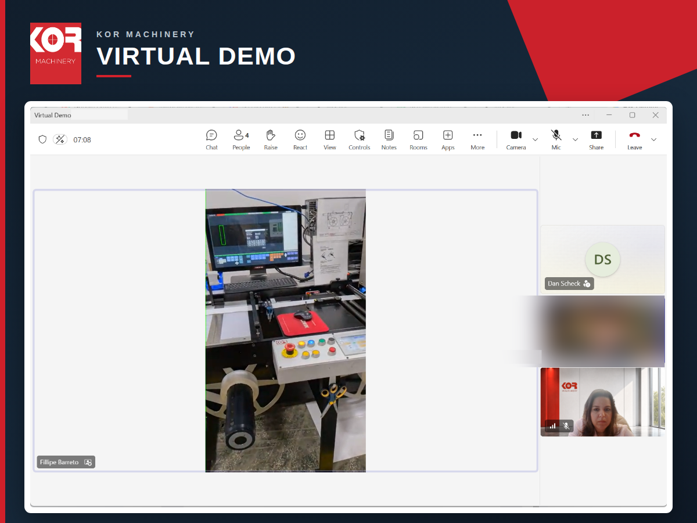
Task: Click the Dan Scheck name label
Action: point(564,284)
